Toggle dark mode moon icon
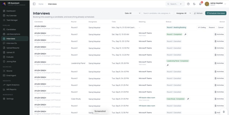This screenshot has height=115, width=229. pyautogui.click(x=194, y=4)
